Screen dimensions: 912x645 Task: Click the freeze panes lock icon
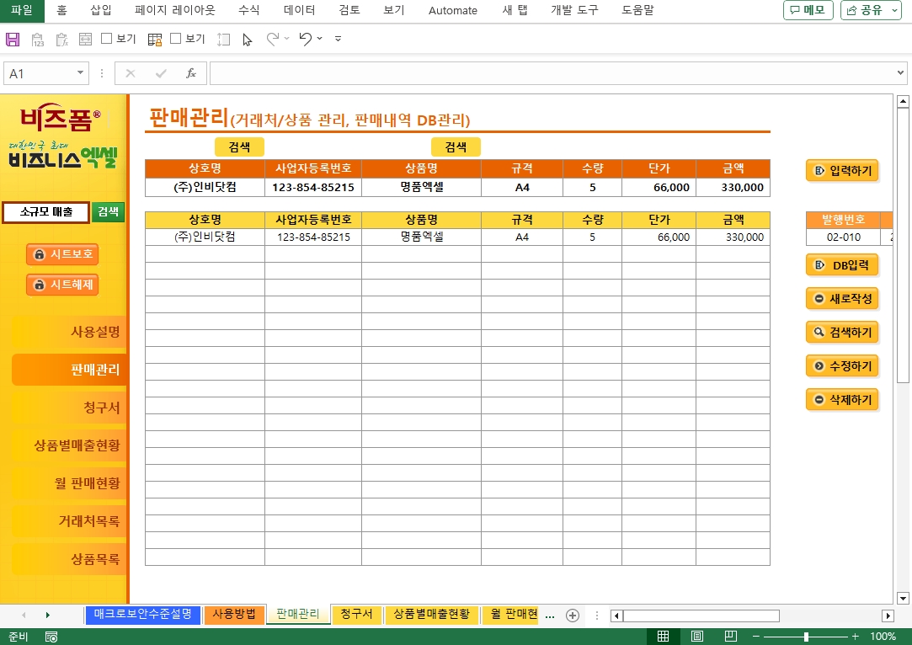(155, 39)
